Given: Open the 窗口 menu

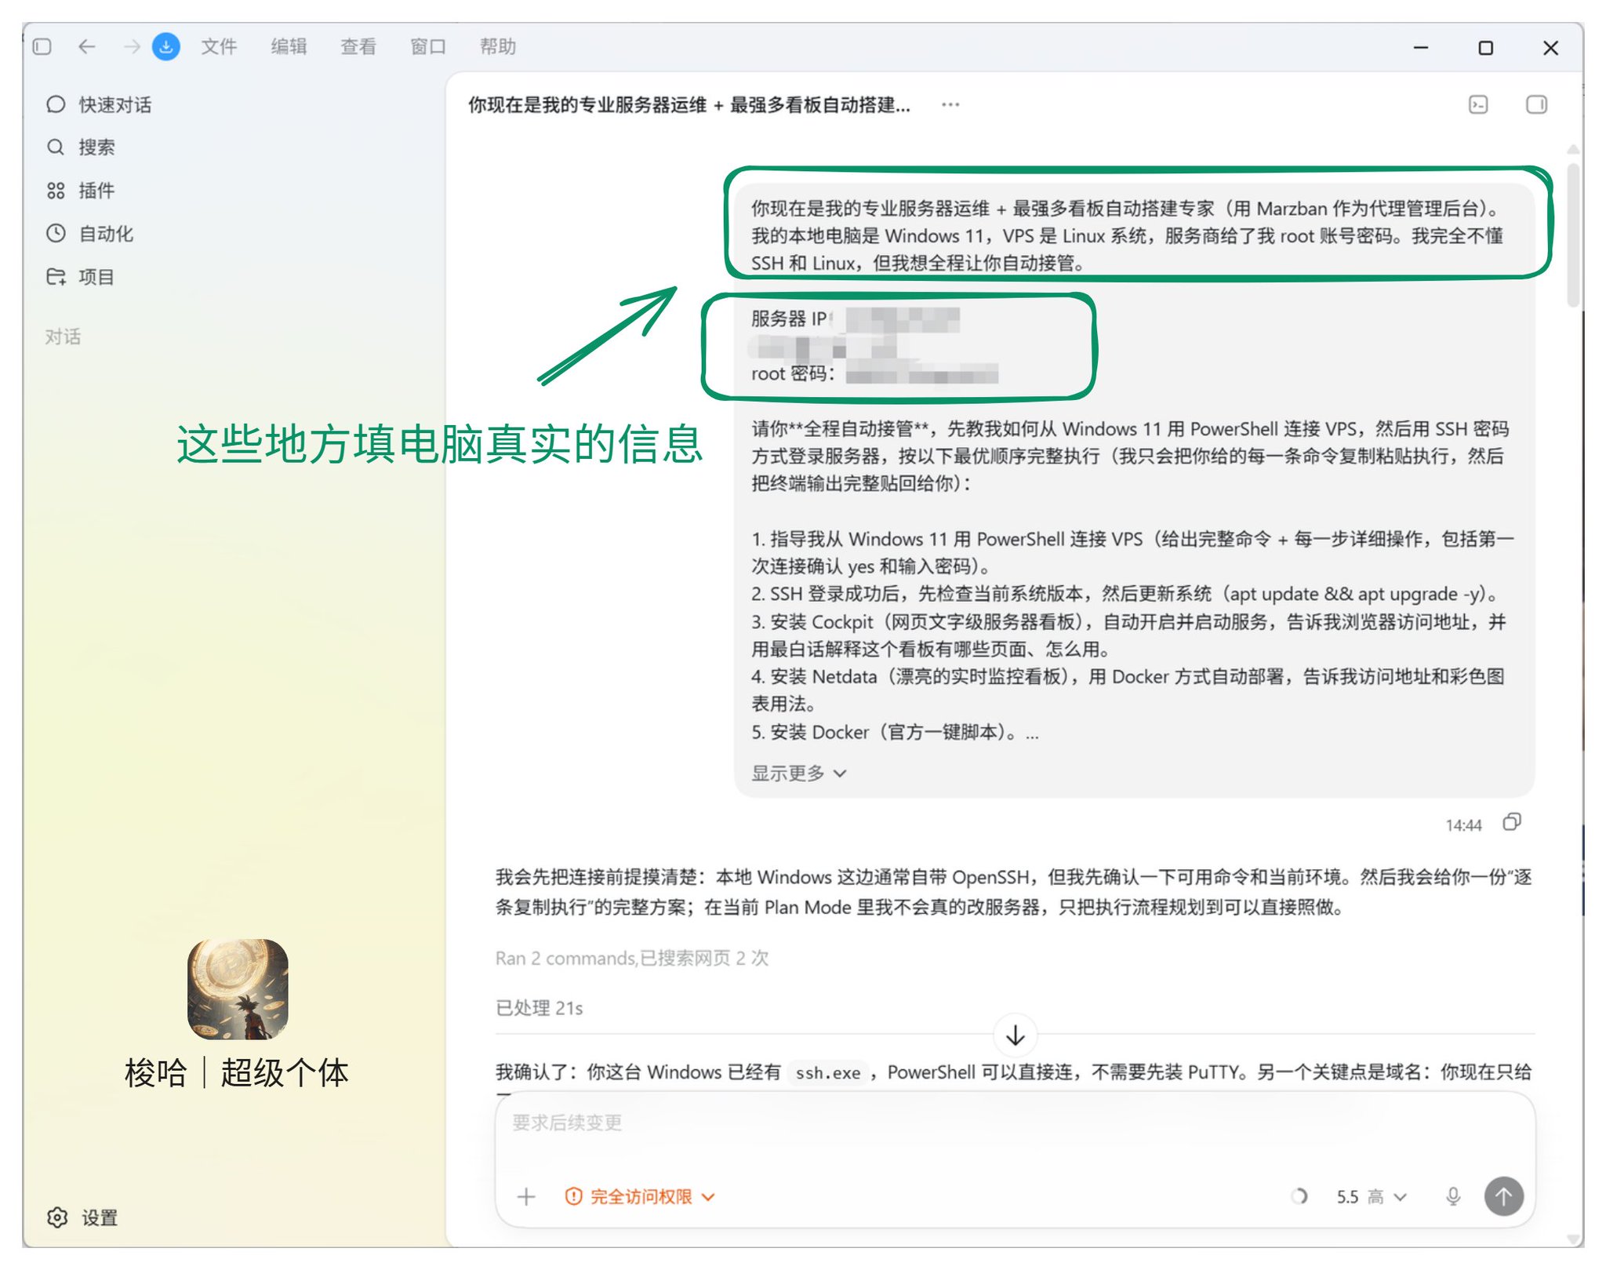Looking at the screenshot, I should click(428, 47).
